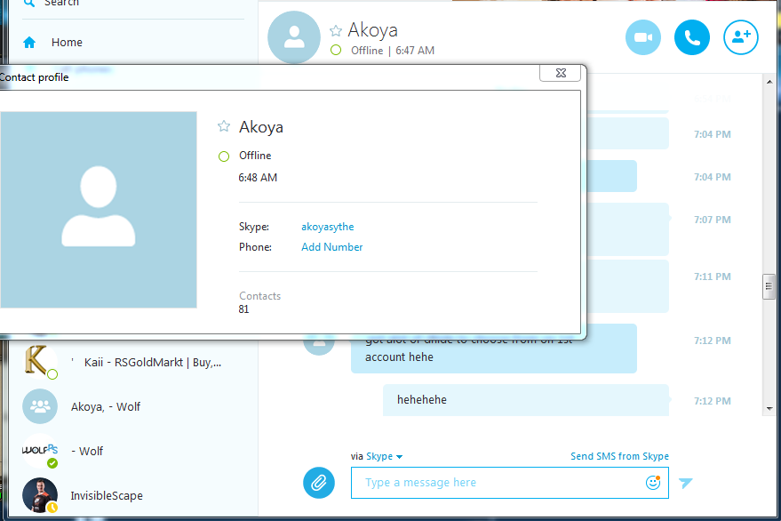Send message with arrow icon
This screenshot has height=521, width=781.
686,483
